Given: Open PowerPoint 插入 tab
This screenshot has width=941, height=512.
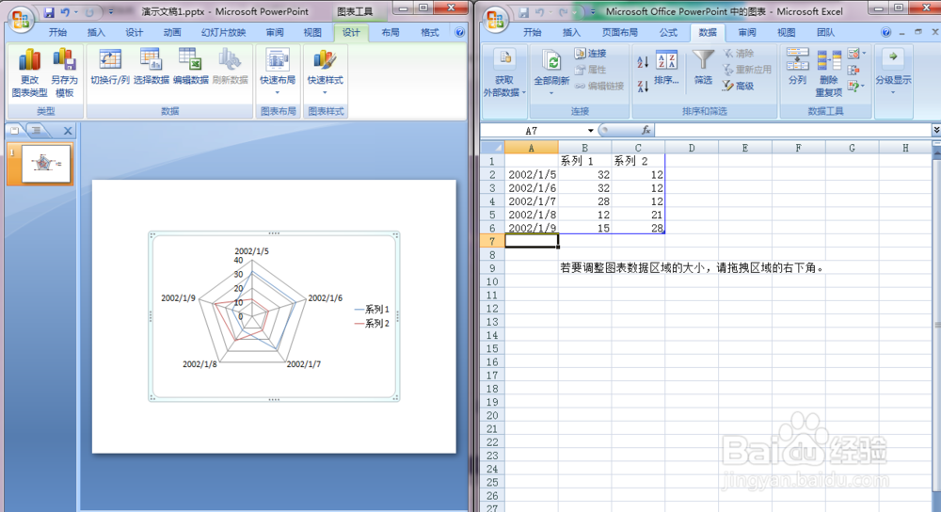Looking at the screenshot, I should pyautogui.click(x=96, y=32).
